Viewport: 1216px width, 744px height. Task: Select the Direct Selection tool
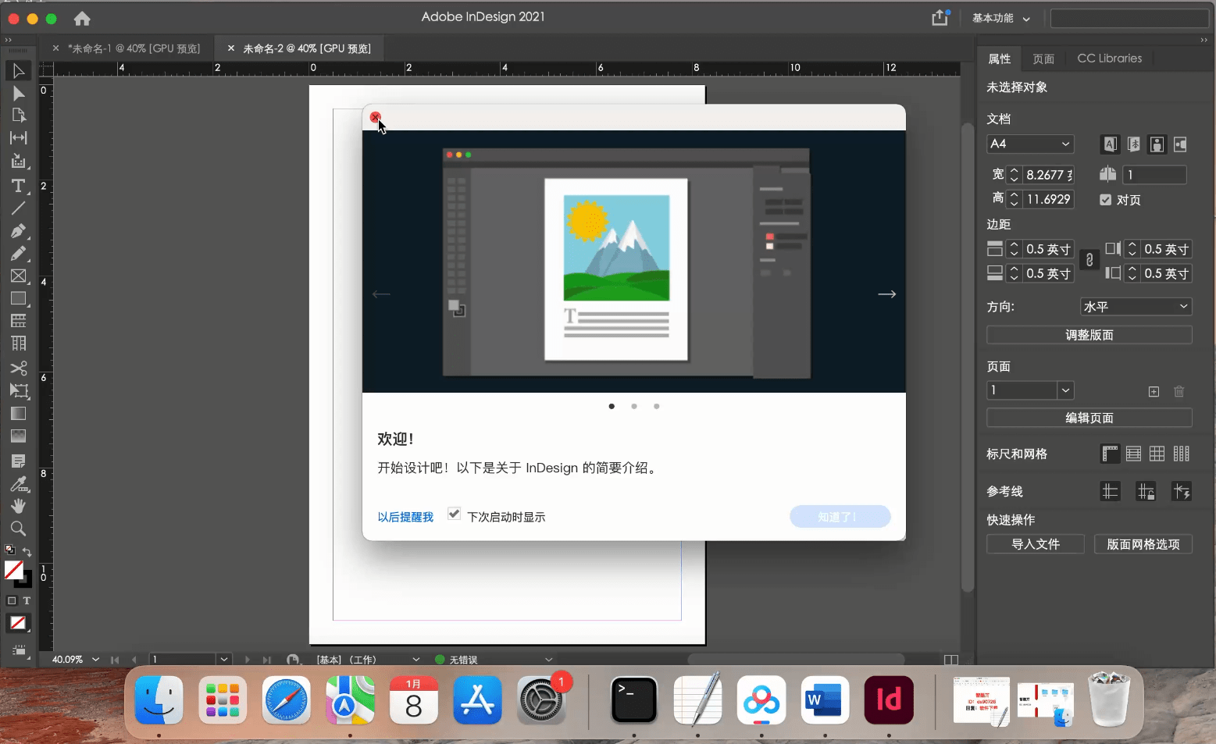click(18, 94)
